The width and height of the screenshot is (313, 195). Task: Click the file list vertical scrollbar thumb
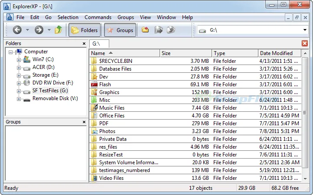305,113
